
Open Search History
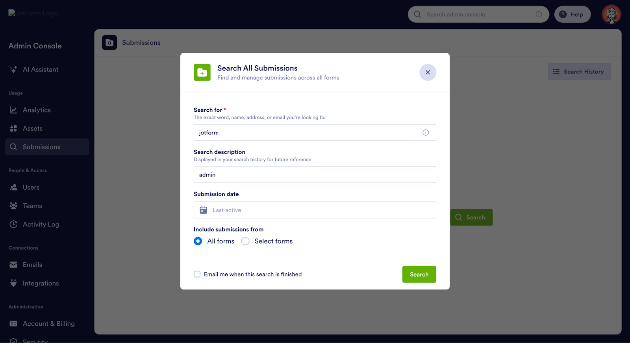click(579, 72)
